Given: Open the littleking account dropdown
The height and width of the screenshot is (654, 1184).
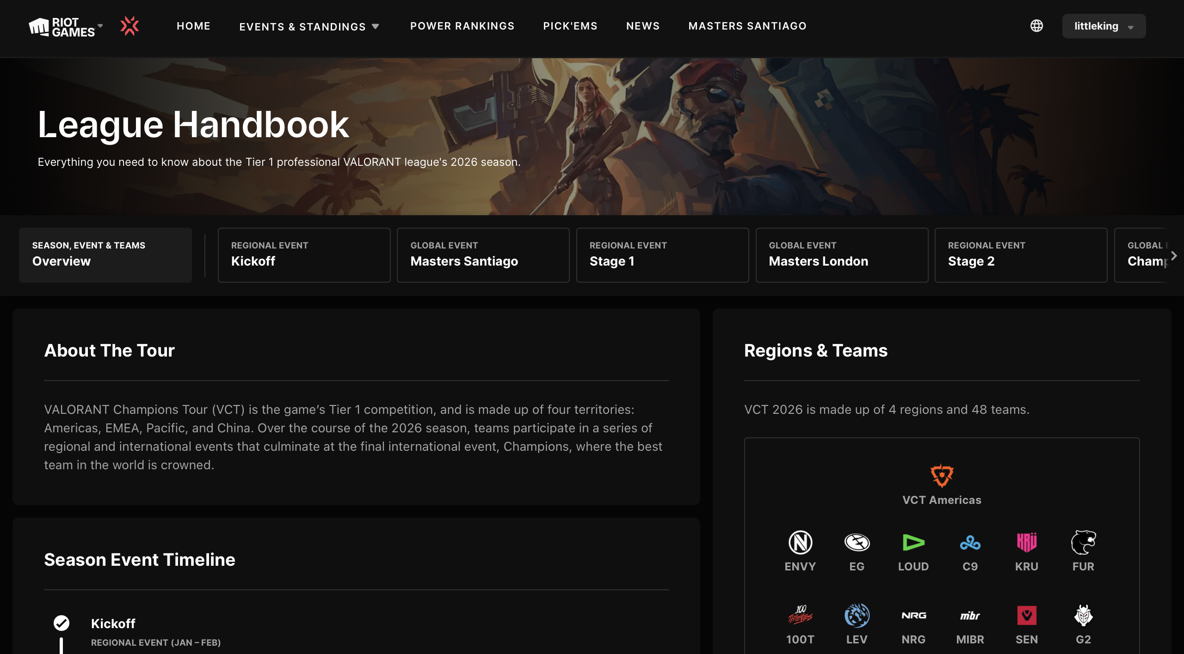Looking at the screenshot, I should (1104, 26).
